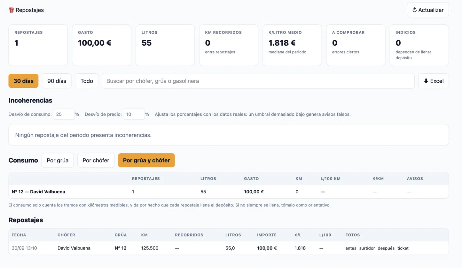The width and height of the screenshot is (462, 268).
Task: Click the GASTO 100,00 € summary card
Action: [x=101, y=45]
